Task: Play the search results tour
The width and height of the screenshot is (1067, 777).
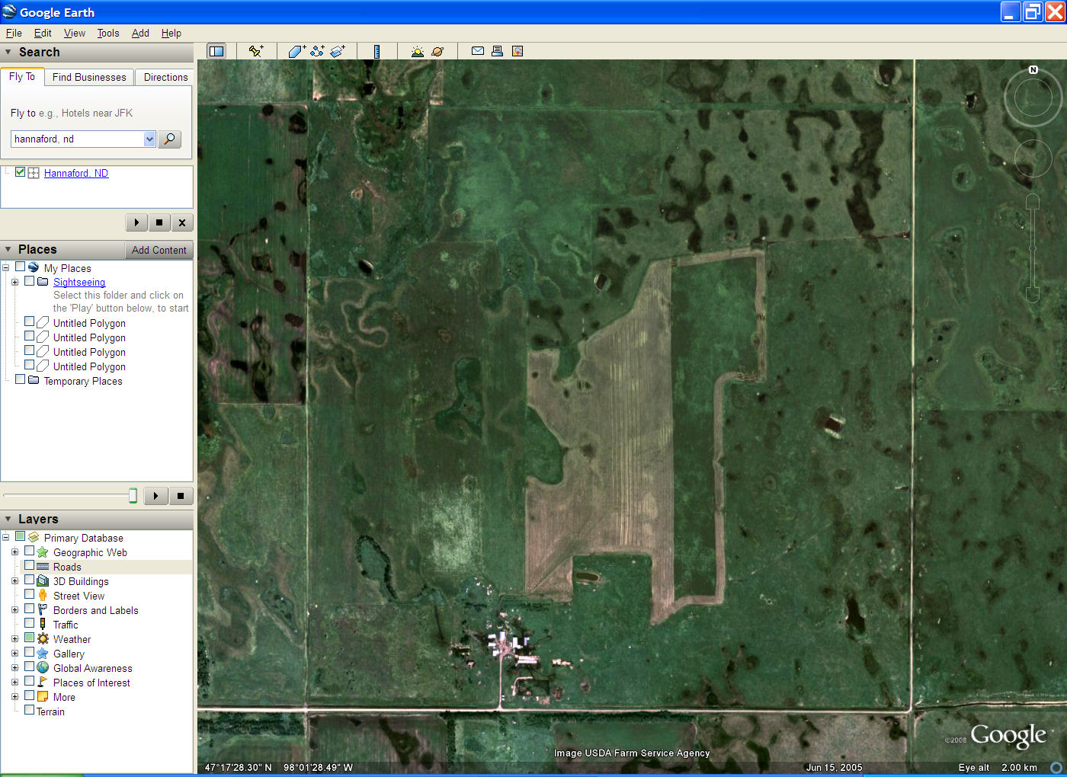Action: (136, 222)
